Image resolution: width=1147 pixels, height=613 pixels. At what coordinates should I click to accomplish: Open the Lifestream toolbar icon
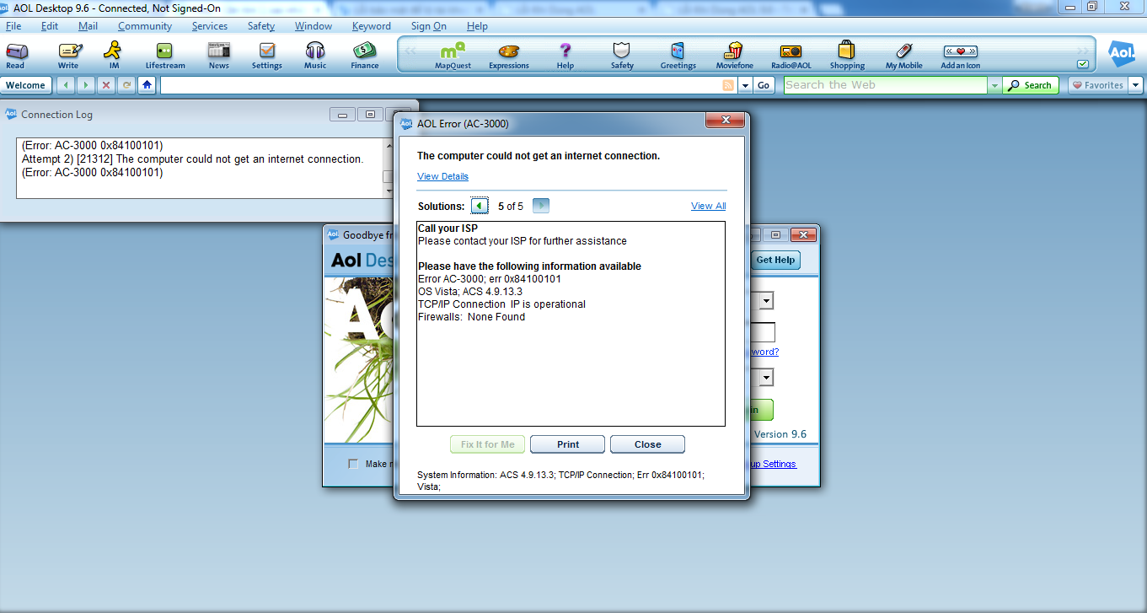pyautogui.click(x=164, y=56)
